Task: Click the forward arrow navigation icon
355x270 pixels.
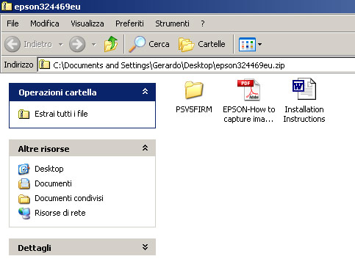Action: tap(77, 44)
